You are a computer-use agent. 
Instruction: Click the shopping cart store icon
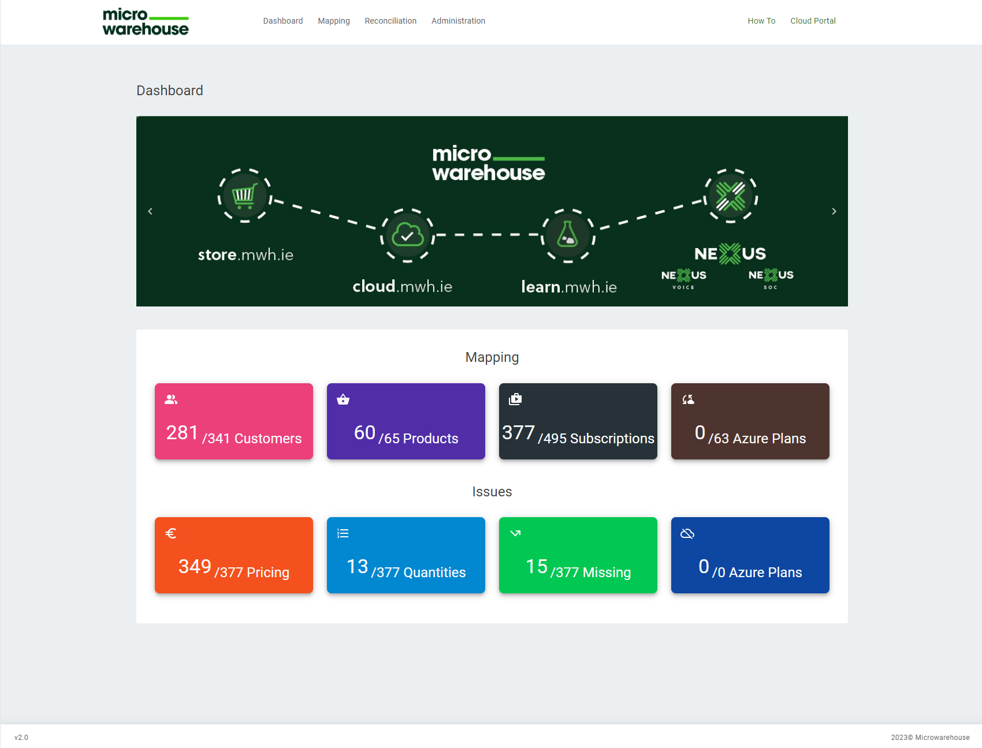(245, 195)
